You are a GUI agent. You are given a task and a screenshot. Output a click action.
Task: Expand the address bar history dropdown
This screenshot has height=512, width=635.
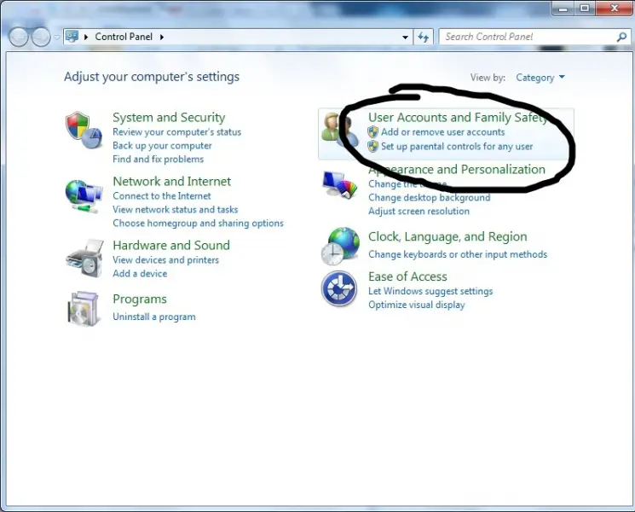[405, 37]
